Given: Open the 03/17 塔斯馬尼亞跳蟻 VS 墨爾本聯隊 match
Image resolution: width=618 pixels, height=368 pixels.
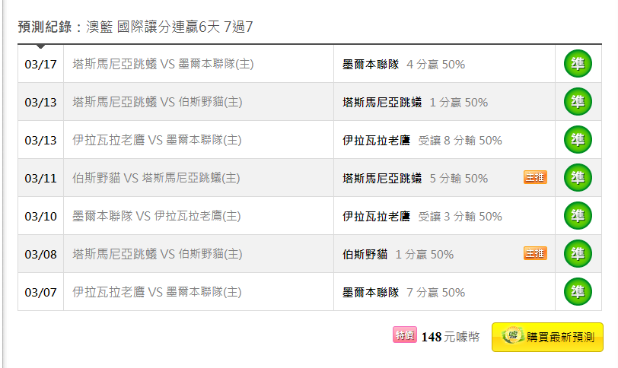Looking at the screenshot, I should [163, 64].
